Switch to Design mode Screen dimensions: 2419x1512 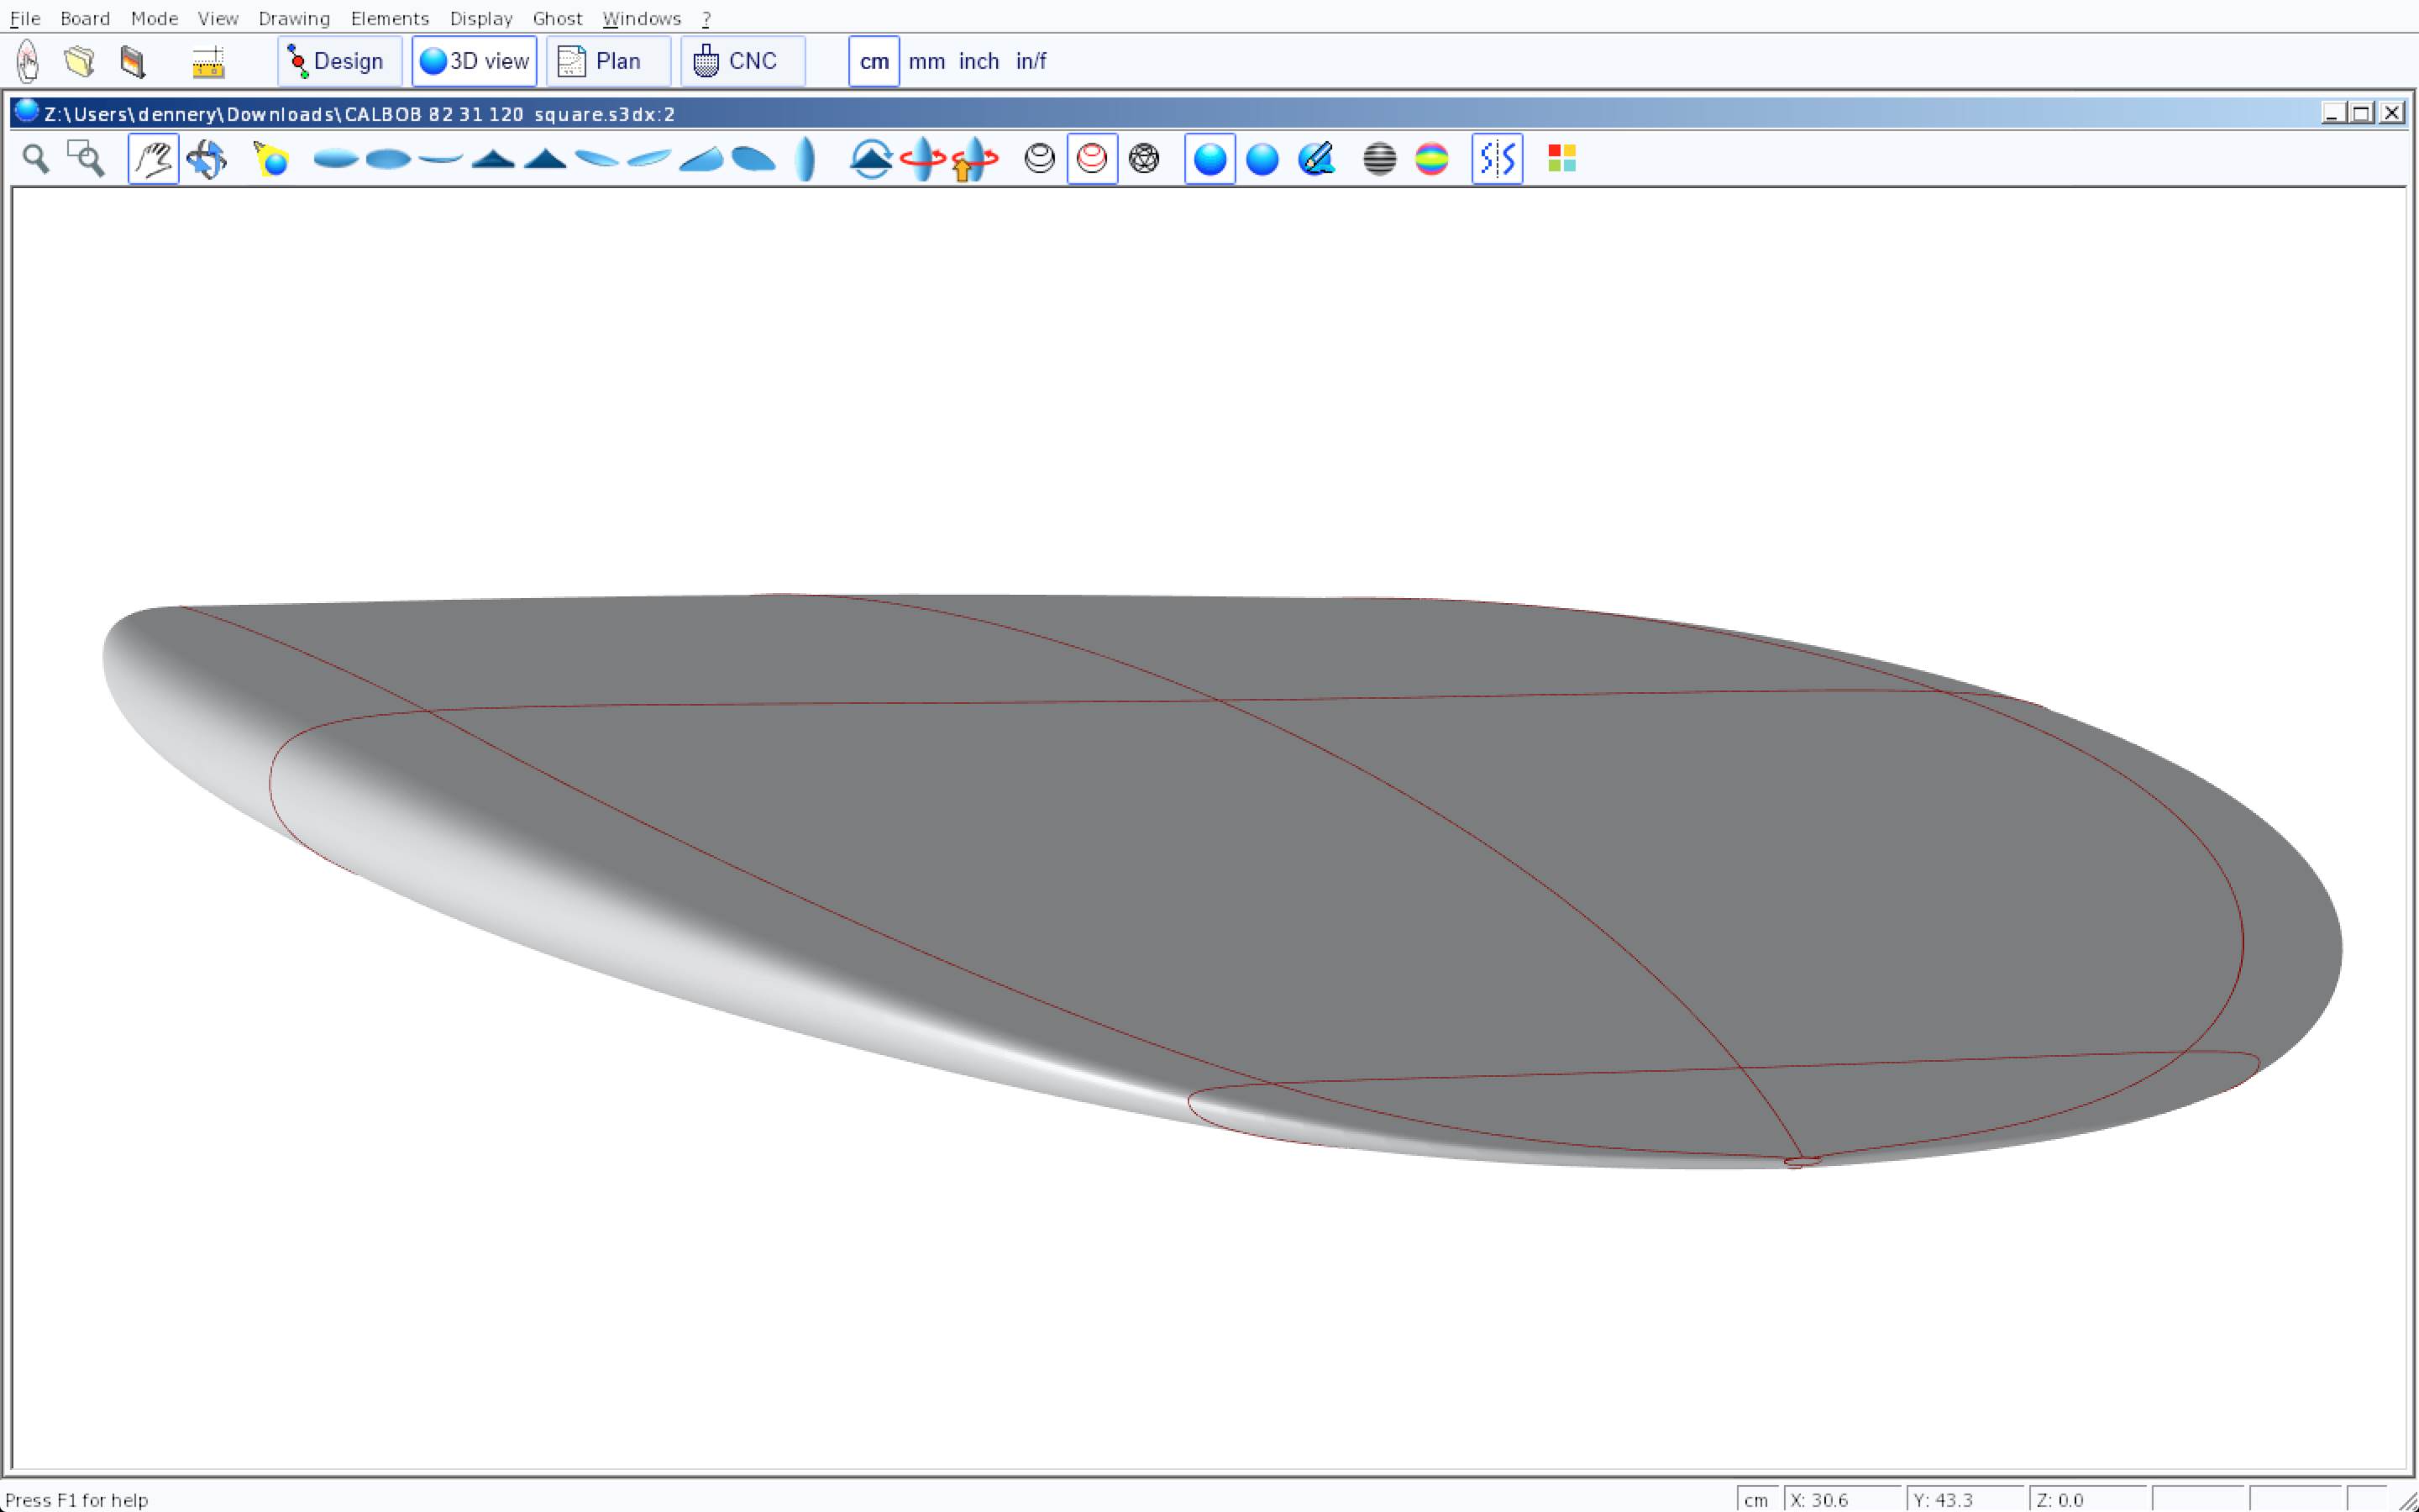338,62
